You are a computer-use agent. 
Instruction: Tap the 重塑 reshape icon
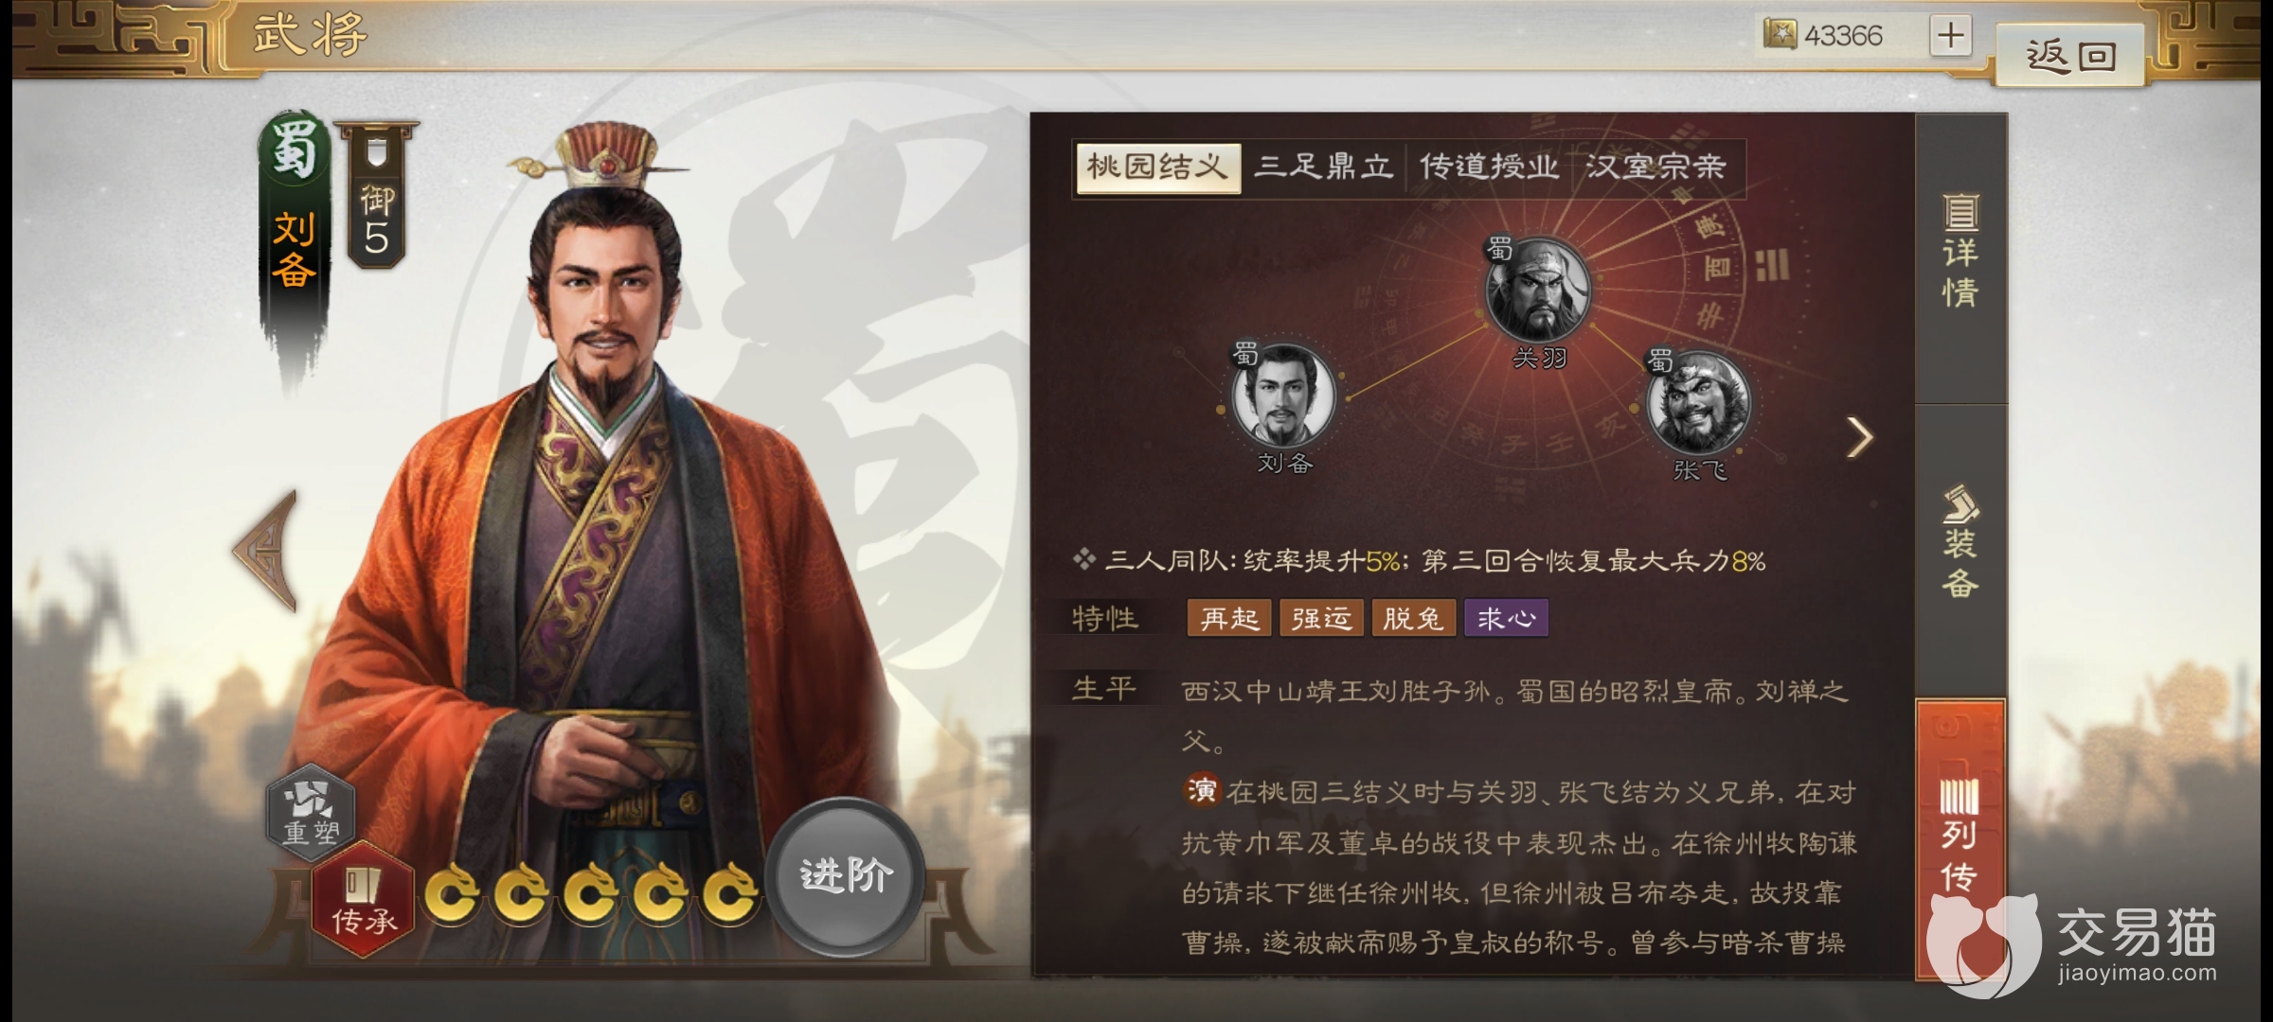point(311,812)
